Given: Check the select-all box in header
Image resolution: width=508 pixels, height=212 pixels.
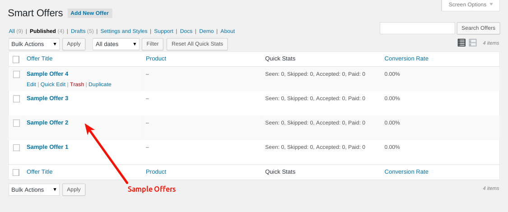Looking at the screenshot, I should 16,59.
